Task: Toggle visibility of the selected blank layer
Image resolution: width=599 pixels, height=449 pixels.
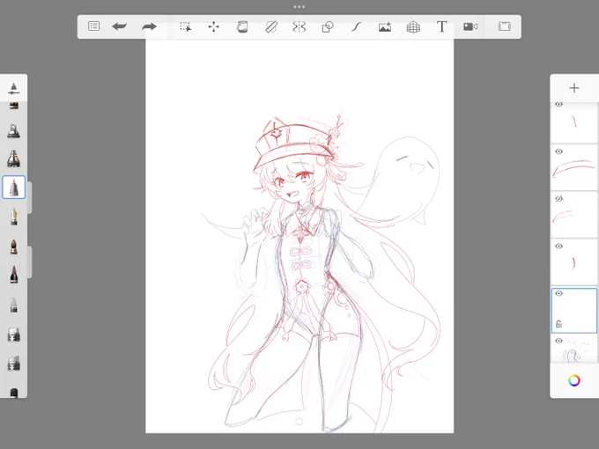Action: click(558, 293)
